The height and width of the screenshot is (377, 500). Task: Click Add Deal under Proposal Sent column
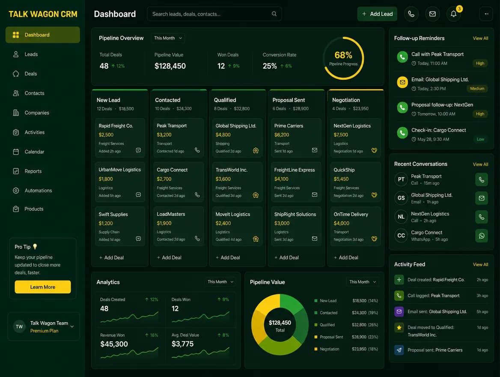pos(286,257)
